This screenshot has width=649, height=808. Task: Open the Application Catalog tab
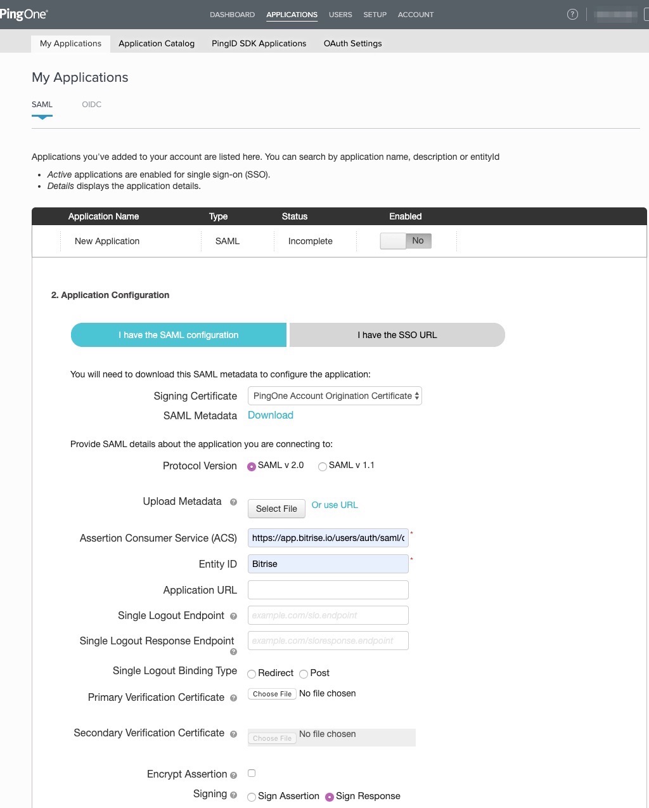click(156, 43)
